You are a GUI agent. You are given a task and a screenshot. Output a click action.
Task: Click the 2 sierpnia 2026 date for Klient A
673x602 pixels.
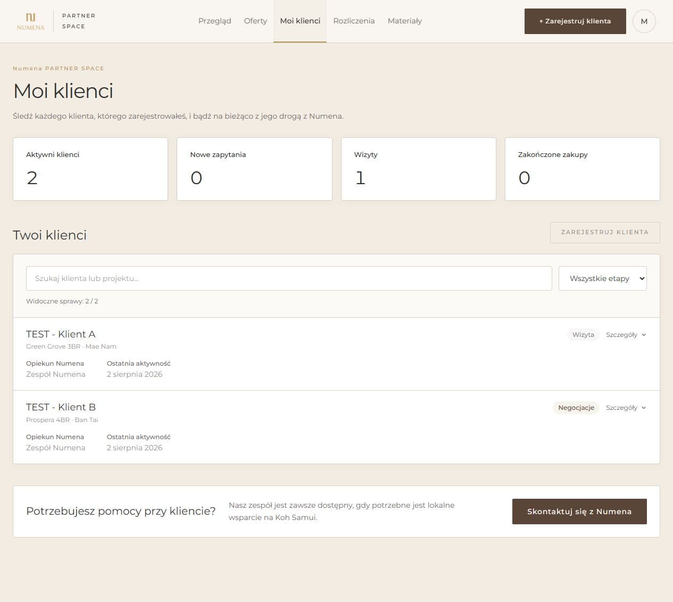pyautogui.click(x=135, y=374)
